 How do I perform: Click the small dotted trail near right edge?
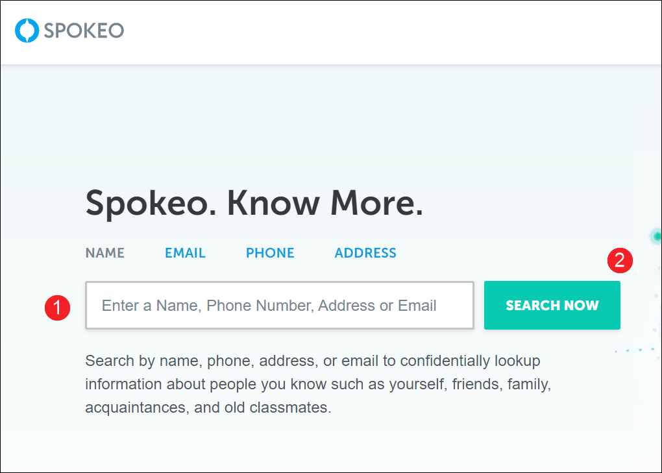(635, 350)
